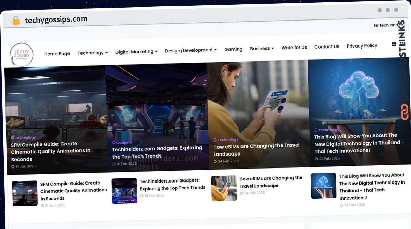Click bookmark icon beside the Gadgets tag
Viewport: 411px width, 229px height.
114,143
